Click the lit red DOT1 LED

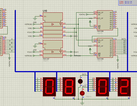coord(82,93)
